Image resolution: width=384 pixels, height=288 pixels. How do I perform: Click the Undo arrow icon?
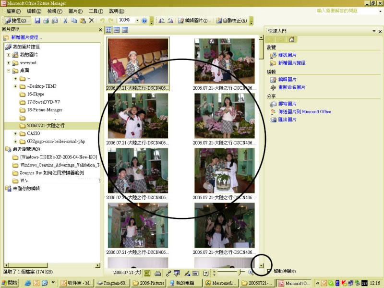pos(102,21)
